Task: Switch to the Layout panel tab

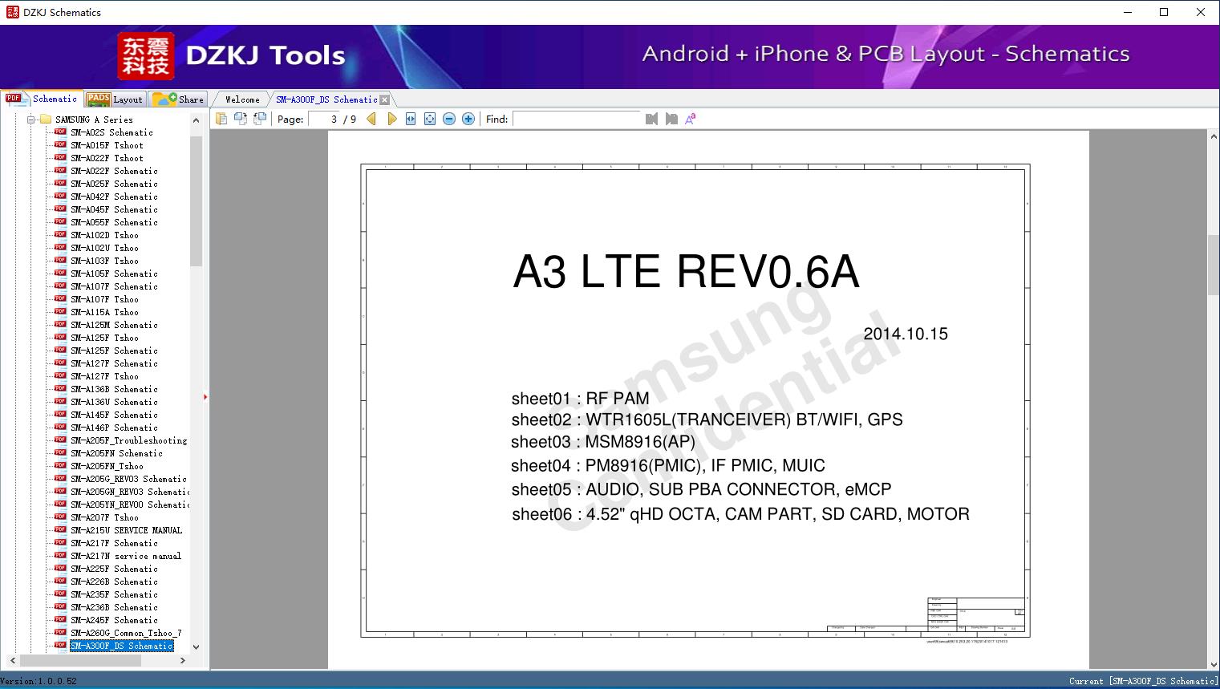Action: pyautogui.click(x=115, y=99)
